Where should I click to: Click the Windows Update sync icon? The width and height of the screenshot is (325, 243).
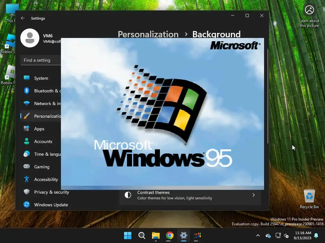pos(27,204)
